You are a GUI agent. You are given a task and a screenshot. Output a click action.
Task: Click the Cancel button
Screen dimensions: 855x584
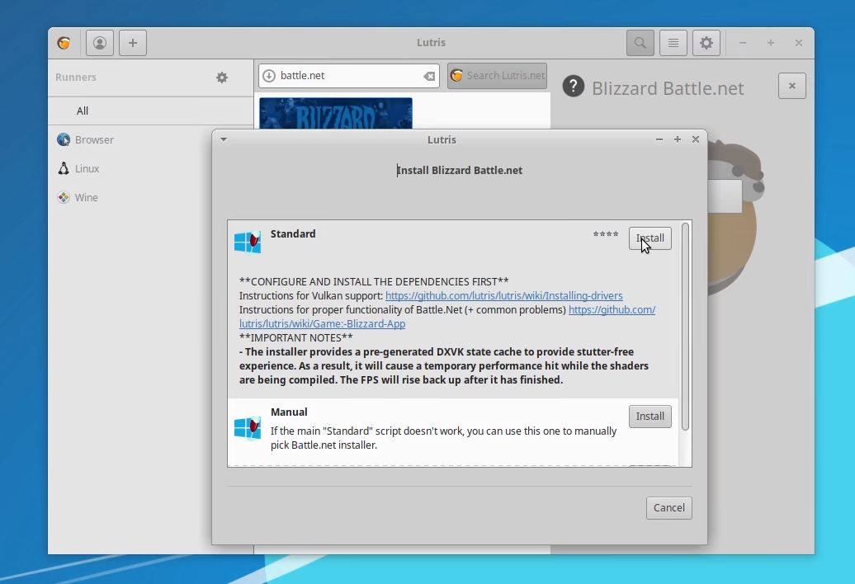coord(669,508)
